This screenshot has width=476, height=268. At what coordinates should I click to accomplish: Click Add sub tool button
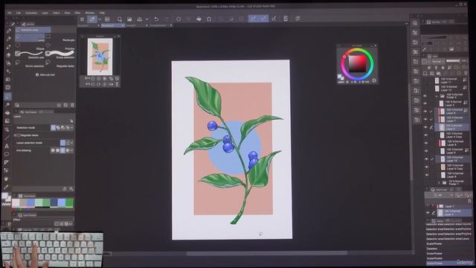pyautogui.click(x=46, y=74)
